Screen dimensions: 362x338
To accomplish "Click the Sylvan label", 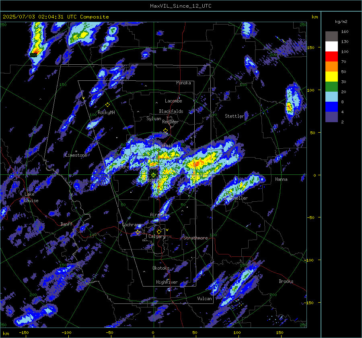I will pos(154,119).
